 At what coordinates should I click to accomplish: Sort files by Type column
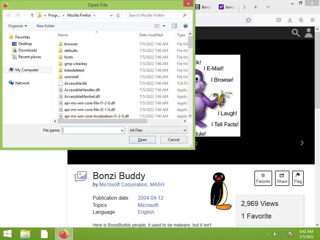[181, 35]
